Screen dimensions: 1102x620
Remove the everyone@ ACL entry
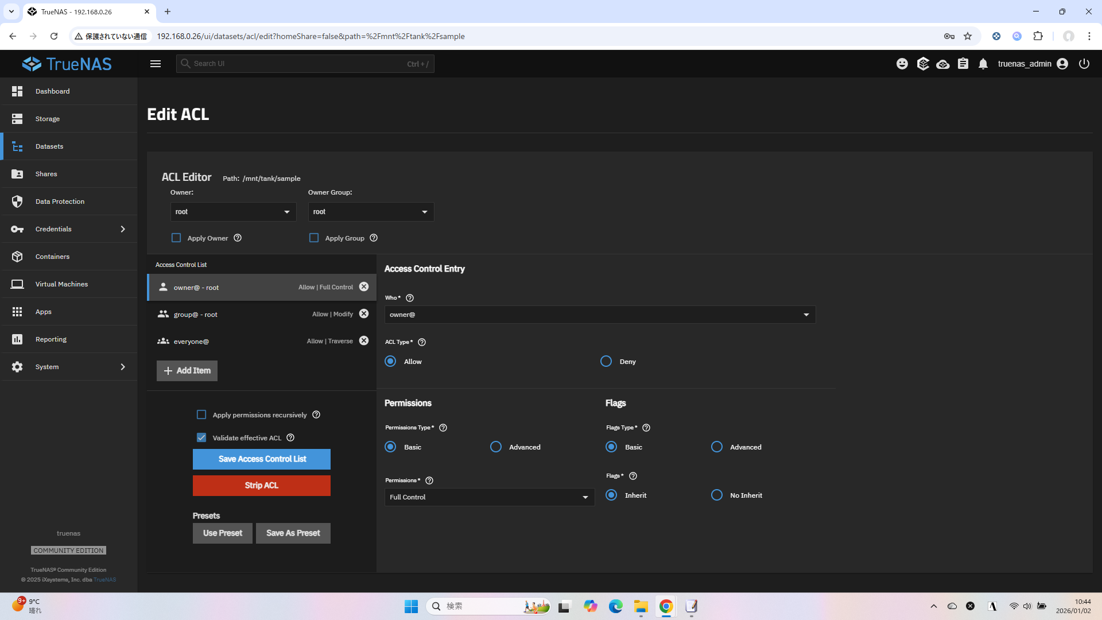point(364,341)
